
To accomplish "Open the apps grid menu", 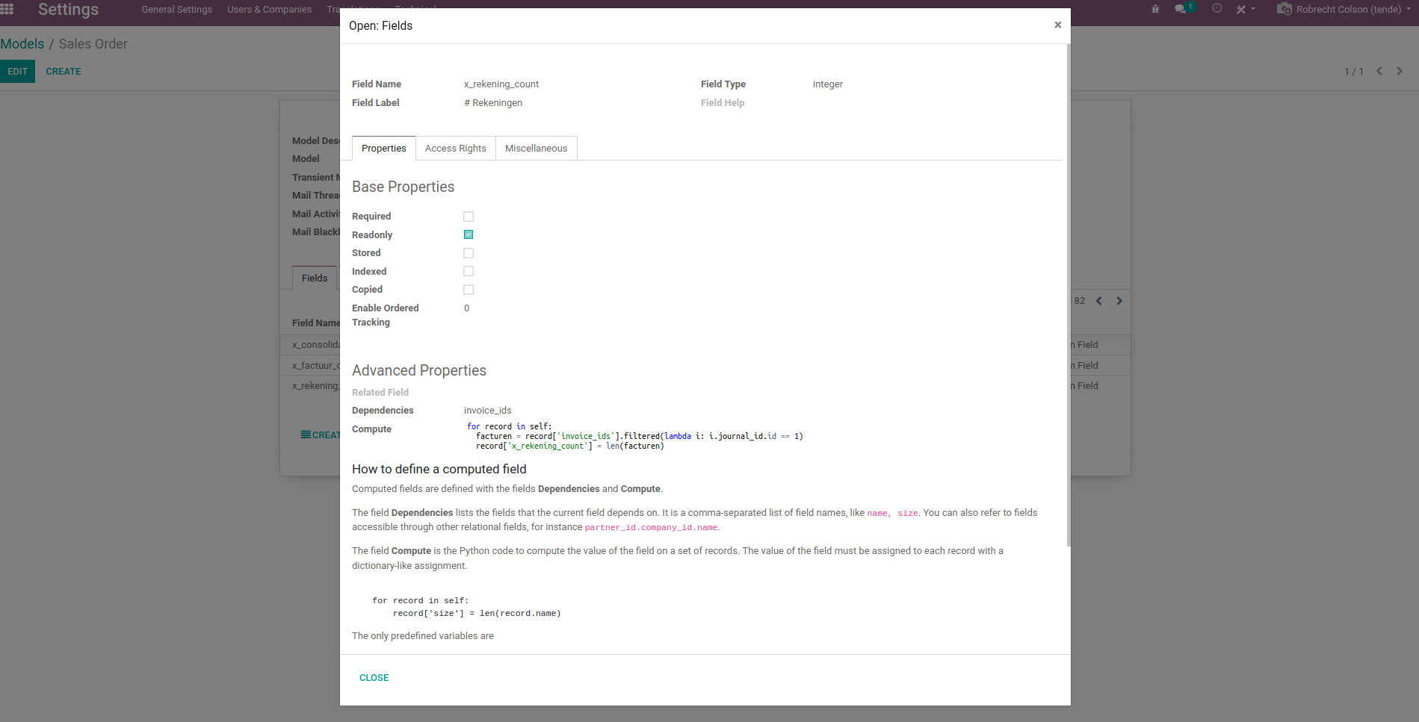I will [x=8, y=9].
